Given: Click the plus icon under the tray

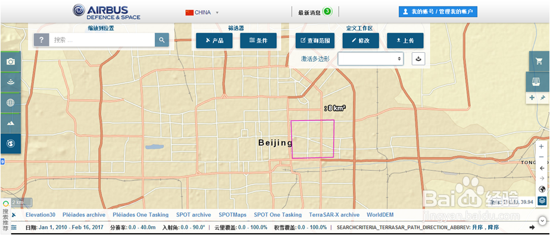Looking at the screenshot, I should coord(532,97).
